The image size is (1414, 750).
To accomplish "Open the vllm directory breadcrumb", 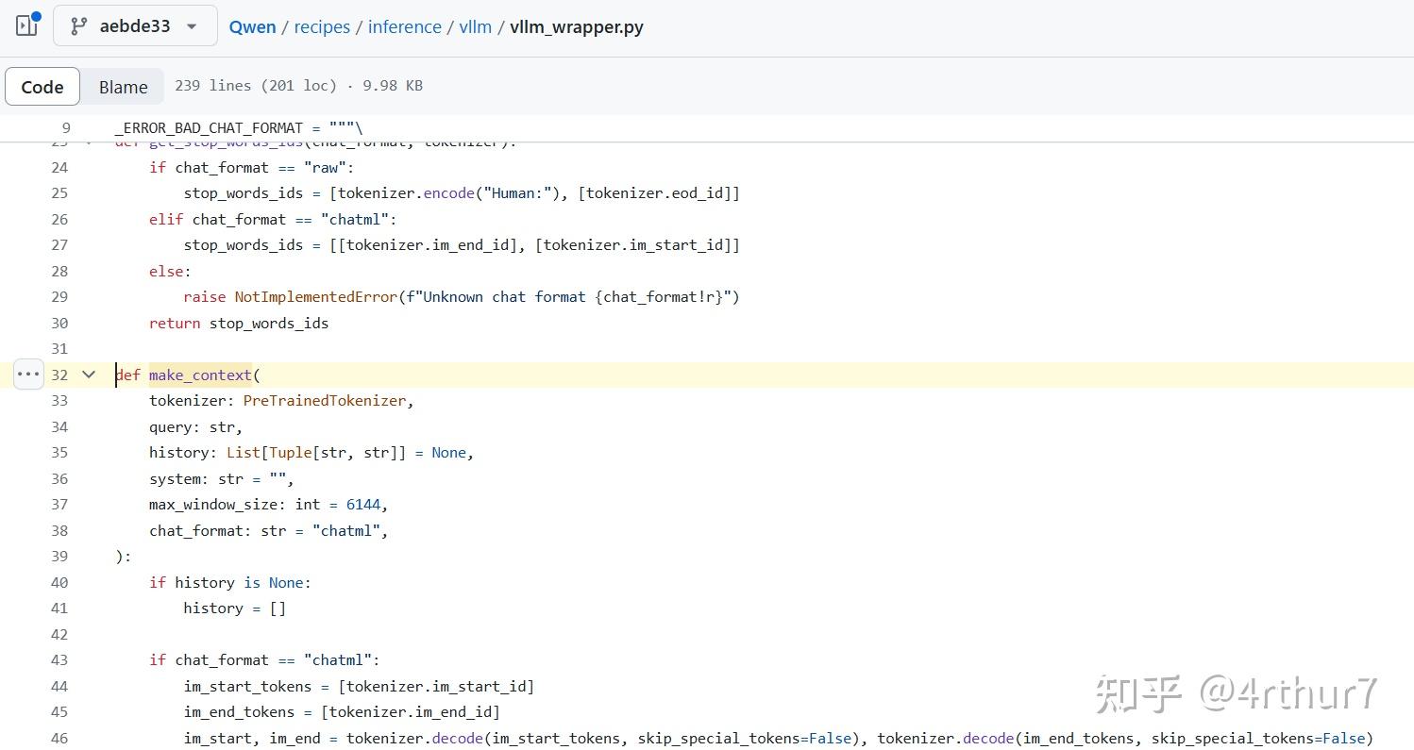I will 475,27.
